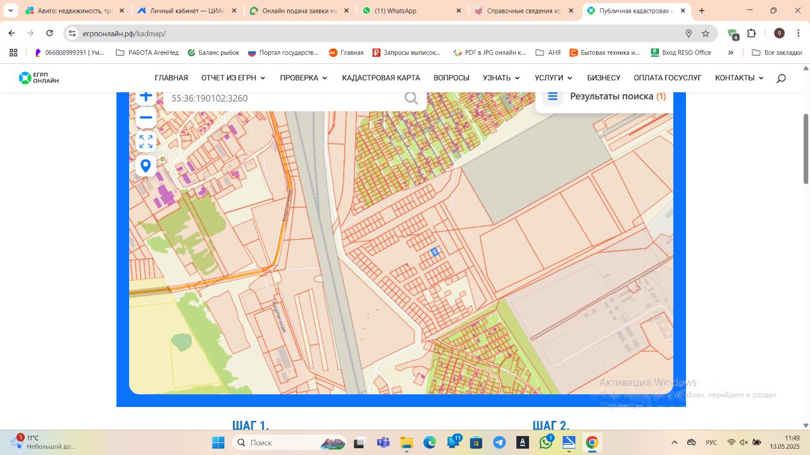Open Вход RESO Office bookmark

point(681,52)
